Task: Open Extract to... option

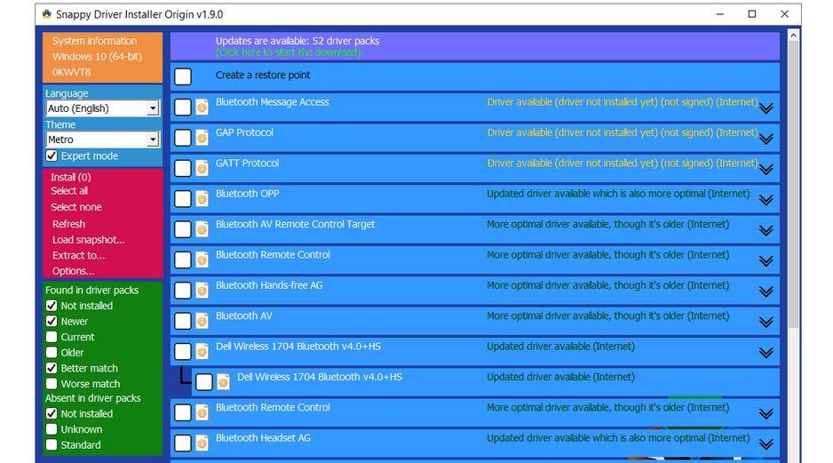Action: click(x=78, y=255)
